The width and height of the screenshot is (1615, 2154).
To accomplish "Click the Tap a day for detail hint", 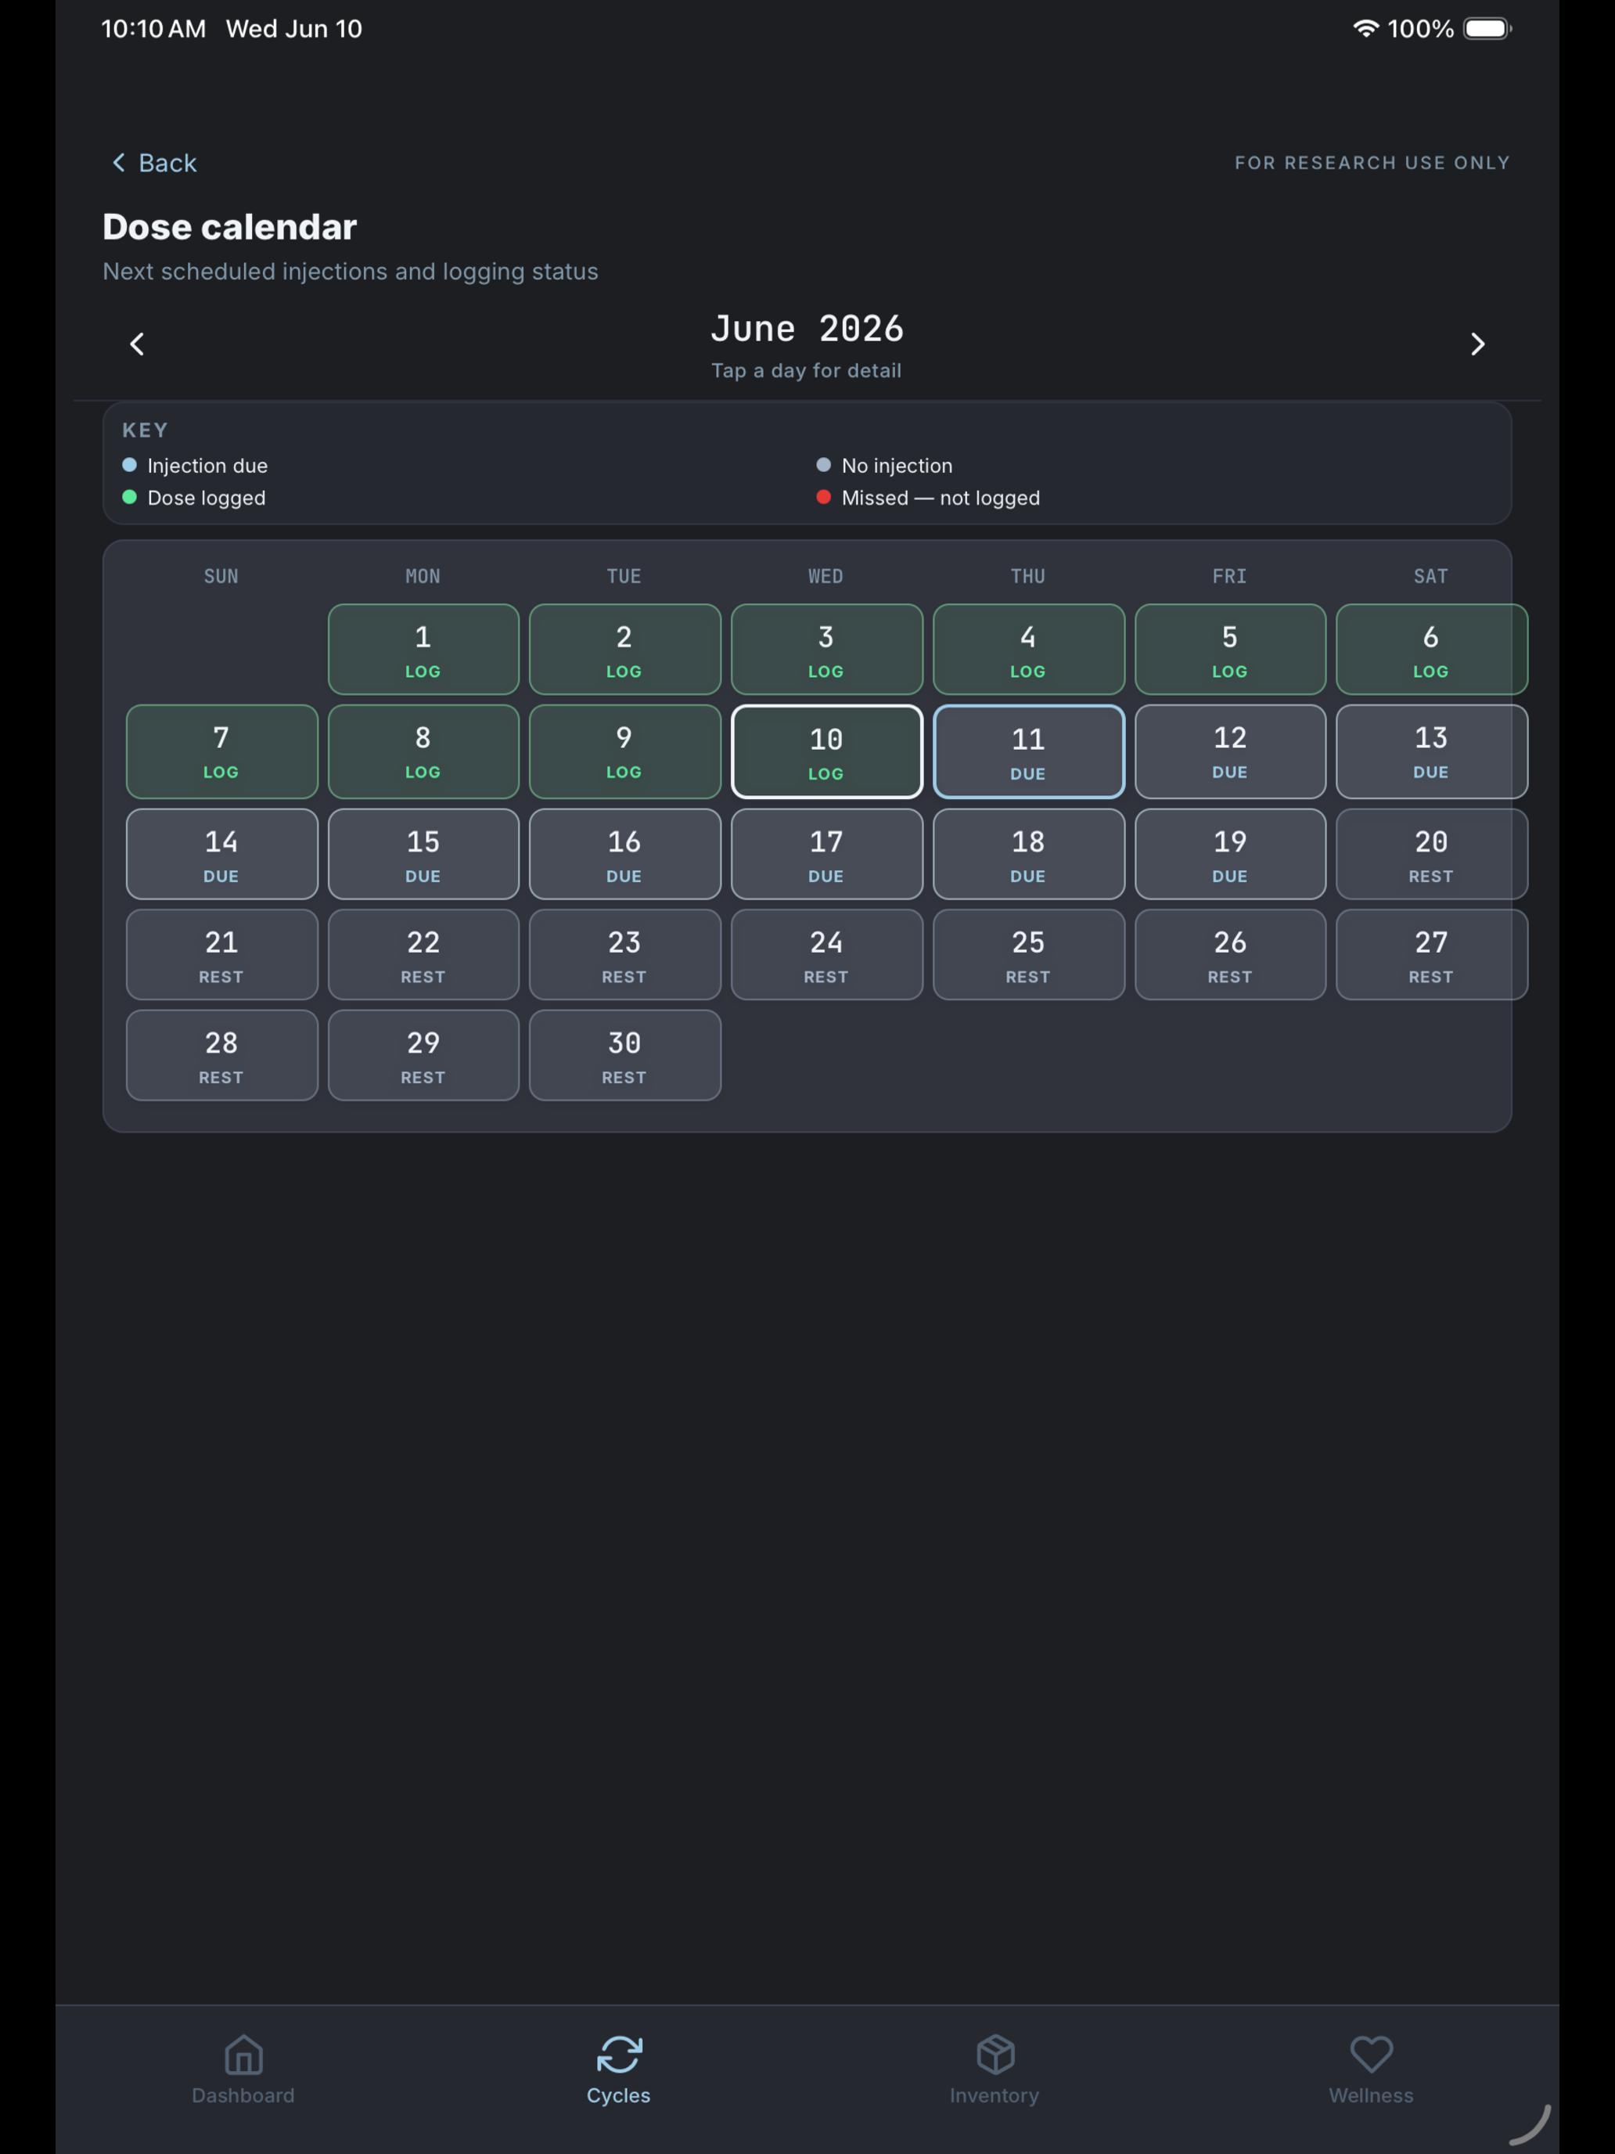I will coord(806,371).
